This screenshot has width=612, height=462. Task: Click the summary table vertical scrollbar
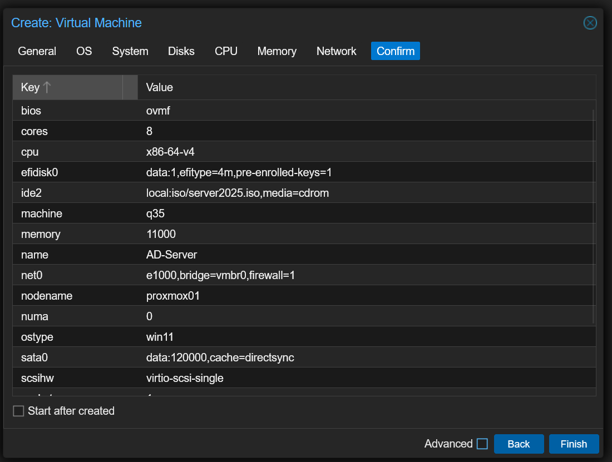[593, 217]
